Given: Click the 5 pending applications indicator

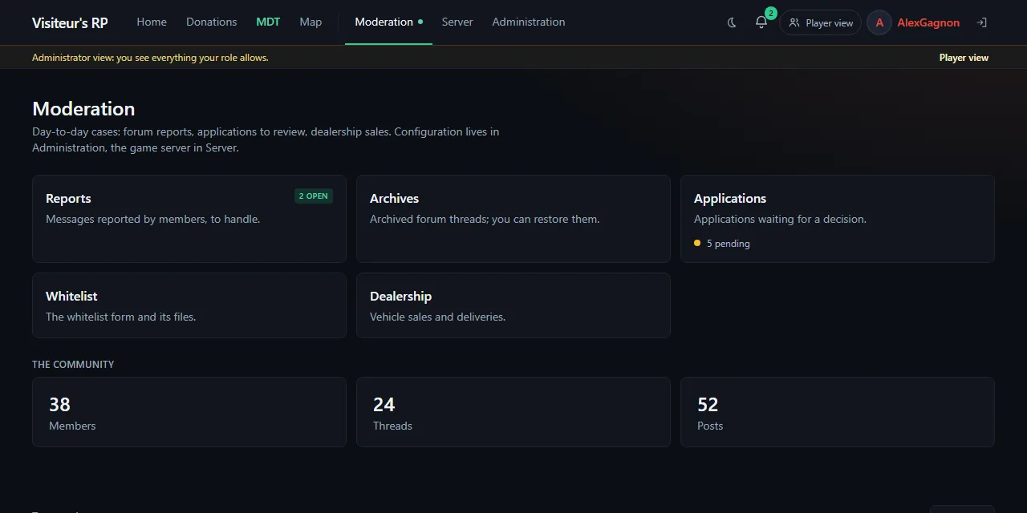Looking at the screenshot, I should (722, 244).
